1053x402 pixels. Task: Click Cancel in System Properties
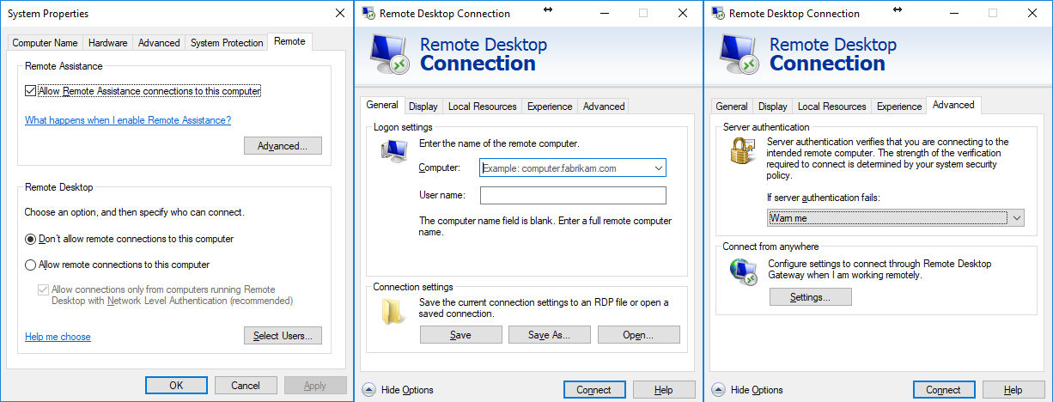click(x=246, y=386)
